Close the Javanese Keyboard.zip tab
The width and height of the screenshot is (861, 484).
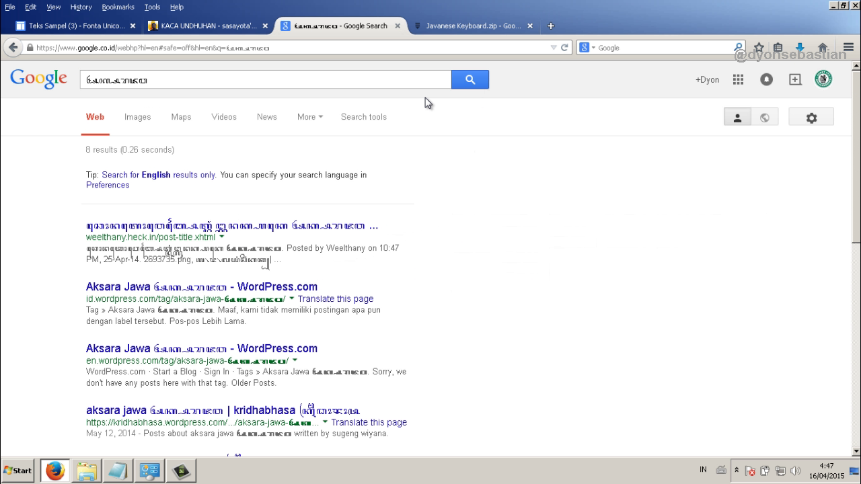tap(530, 26)
